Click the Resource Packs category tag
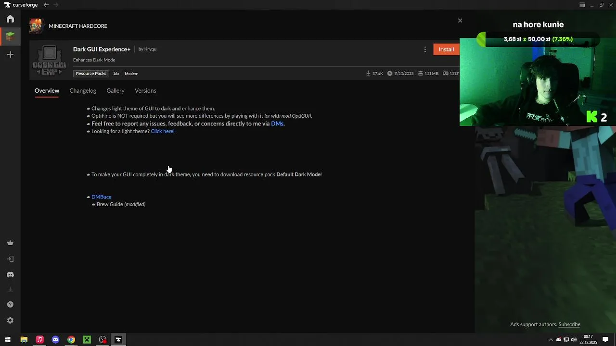616x346 pixels. tap(91, 74)
